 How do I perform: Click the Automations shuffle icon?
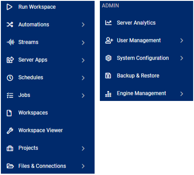[10, 25]
